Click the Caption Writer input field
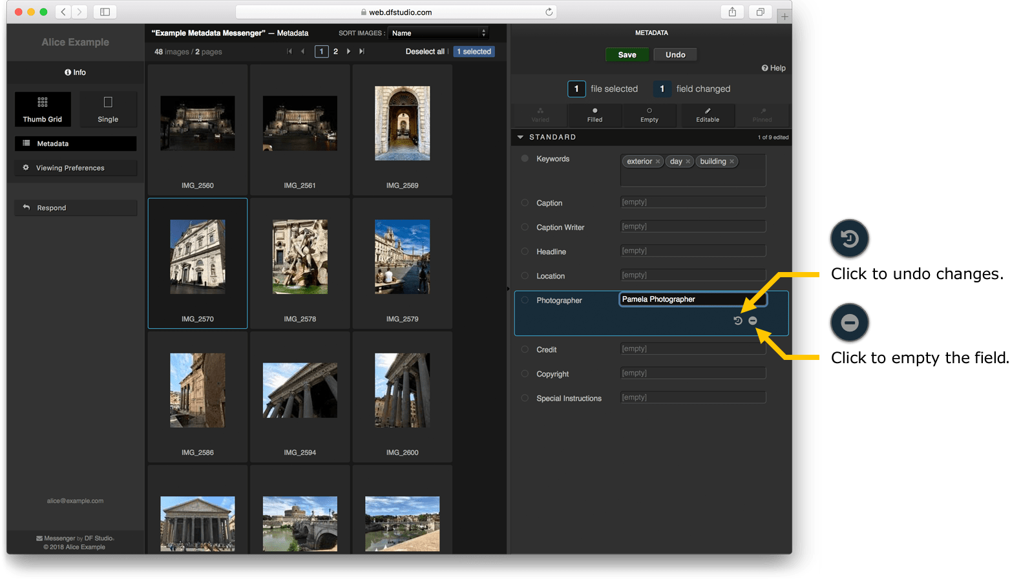This screenshot has height=579, width=1021. (693, 227)
